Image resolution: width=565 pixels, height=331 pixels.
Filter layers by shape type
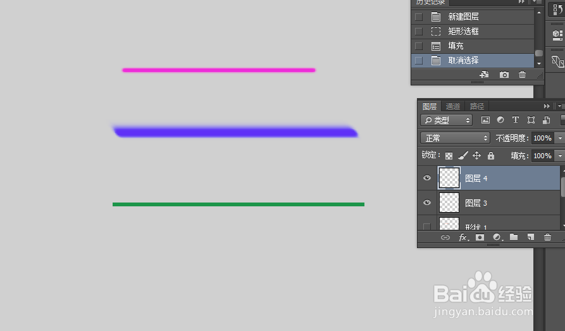[531, 120]
